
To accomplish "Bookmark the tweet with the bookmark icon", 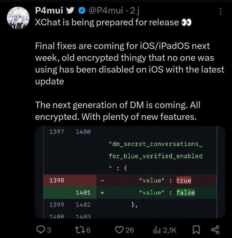I will click(x=196, y=230).
